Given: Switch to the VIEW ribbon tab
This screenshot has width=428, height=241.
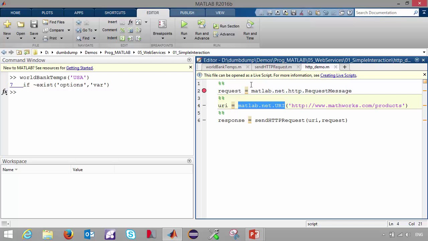Looking at the screenshot, I should (x=220, y=13).
